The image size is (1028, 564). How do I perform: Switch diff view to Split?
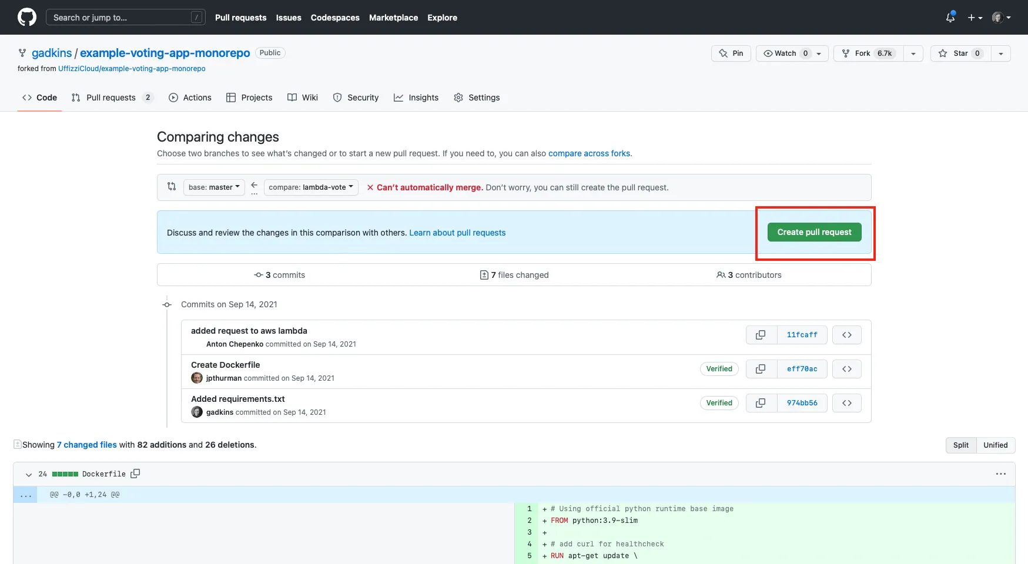(x=960, y=445)
